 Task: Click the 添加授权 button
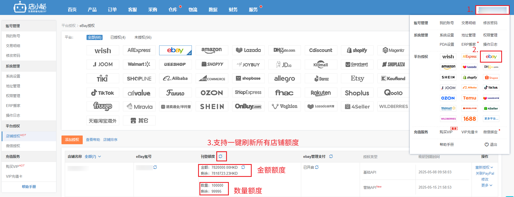[x=72, y=140]
